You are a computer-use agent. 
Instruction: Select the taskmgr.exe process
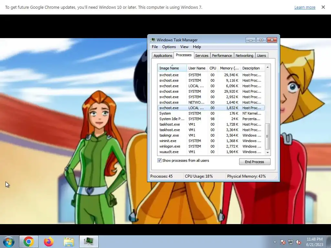click(211, 135)
